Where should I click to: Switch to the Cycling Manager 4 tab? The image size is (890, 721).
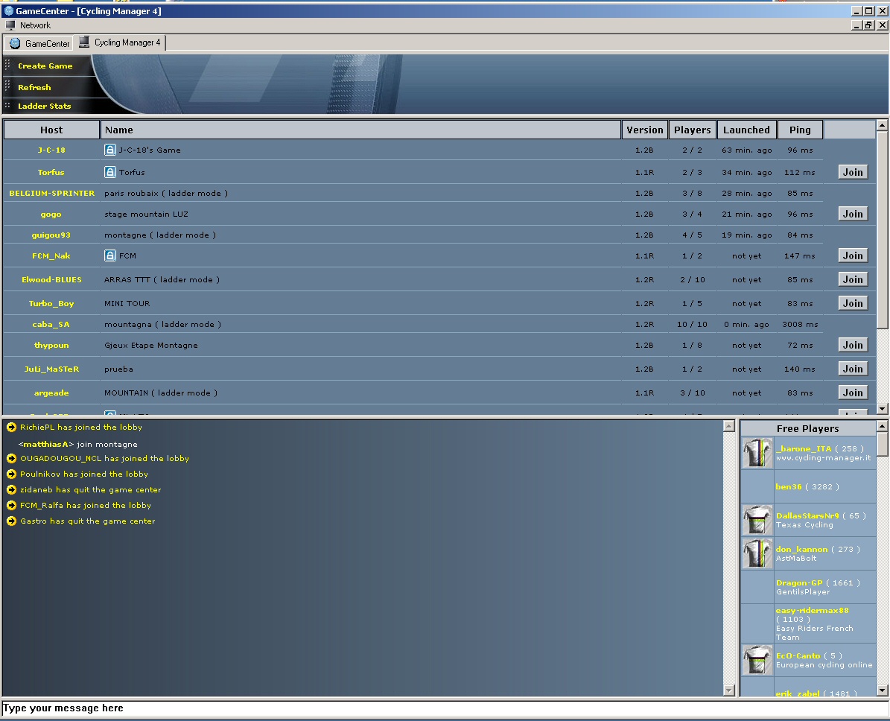(121, 42)
